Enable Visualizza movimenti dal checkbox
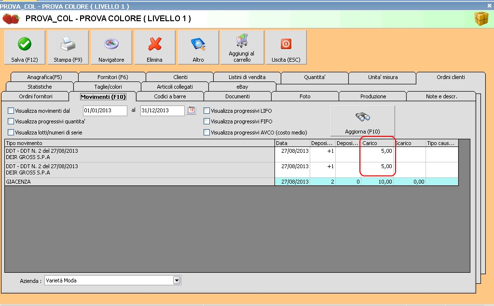494x306 pixels. (x=11, y=111)
